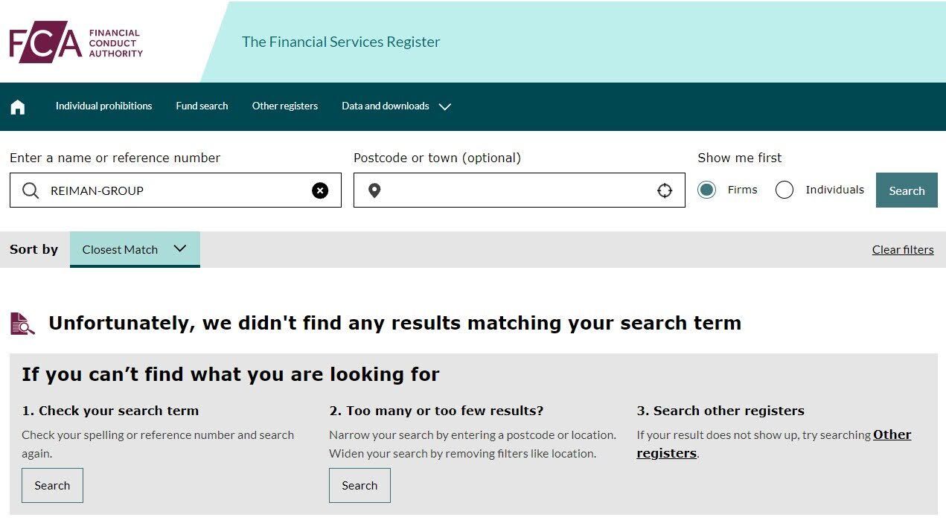946x526 pixels.
Task: Click the FCA logo
Action: pos(75,42)
